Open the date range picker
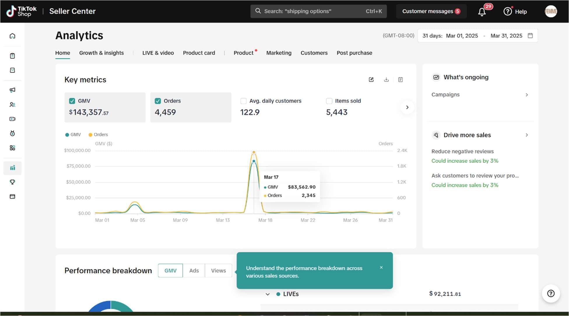 [477, 36]
